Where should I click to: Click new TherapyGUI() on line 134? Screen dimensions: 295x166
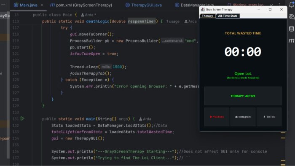pos(85,138)
